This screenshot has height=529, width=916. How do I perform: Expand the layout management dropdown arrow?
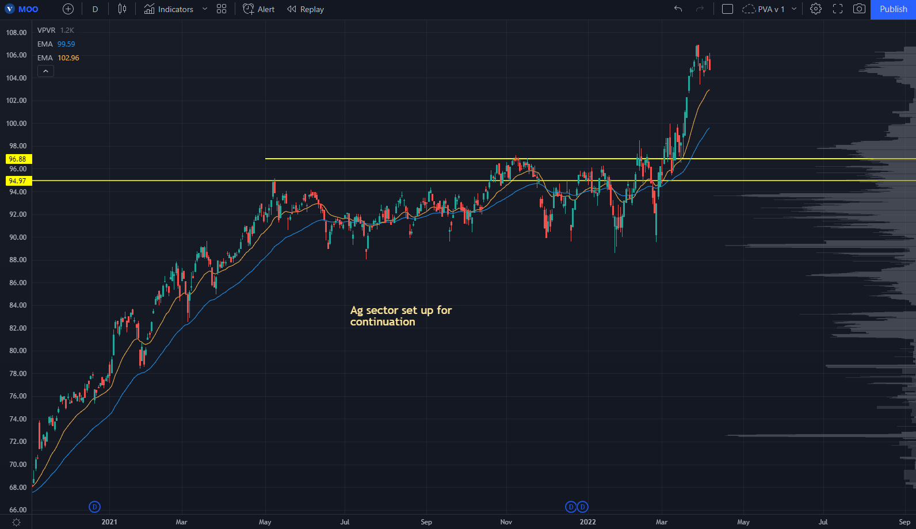point(794,9)
